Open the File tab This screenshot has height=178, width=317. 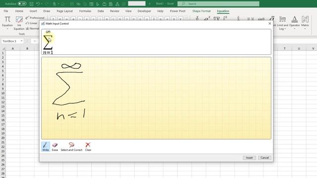click(6, 11)
